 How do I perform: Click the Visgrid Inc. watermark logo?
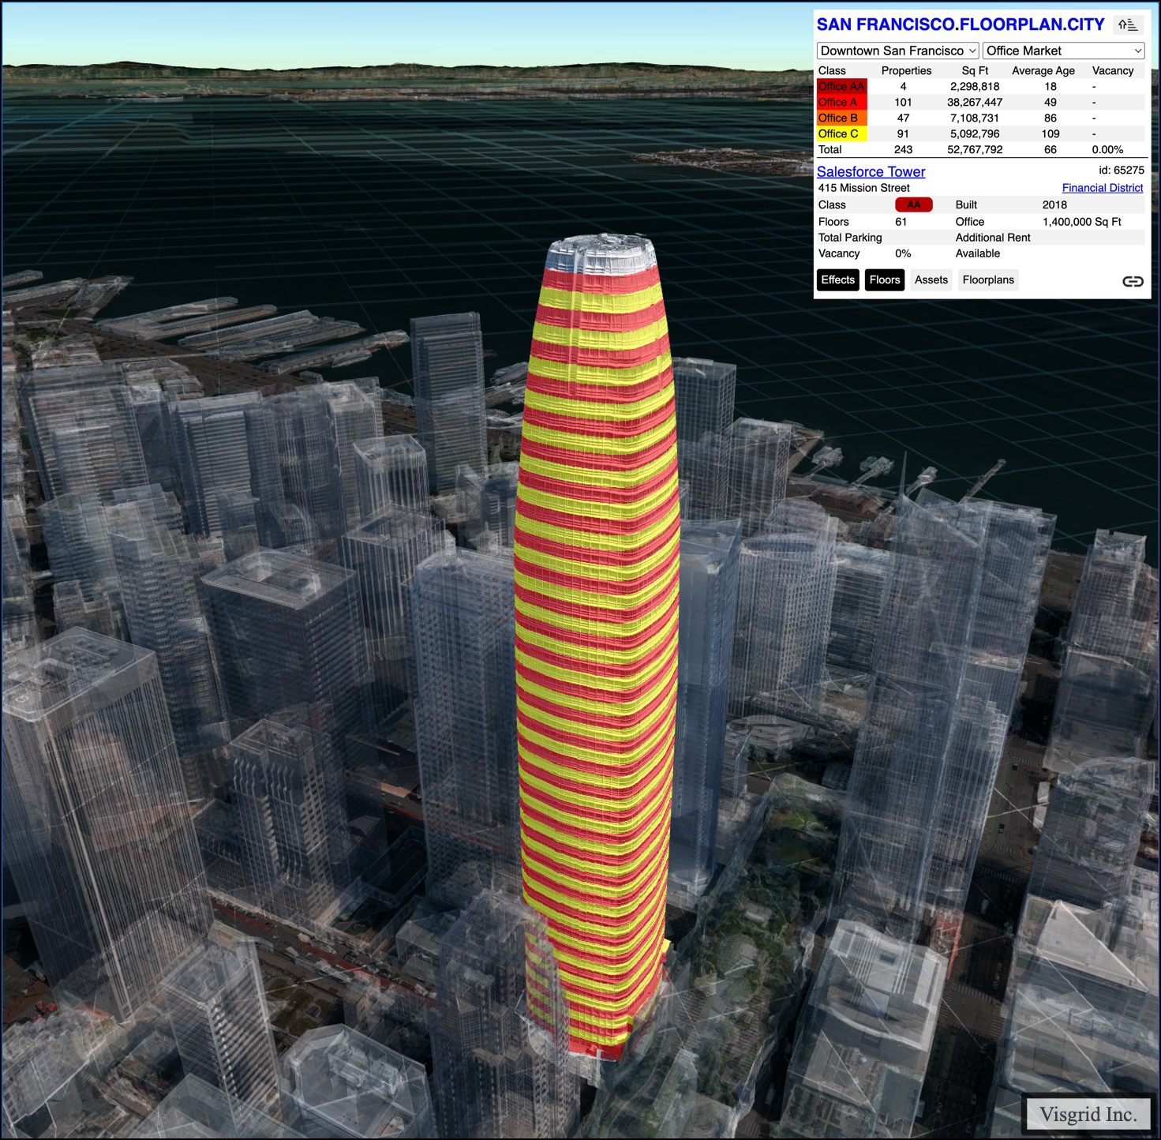click(x=1088, y=1114)
